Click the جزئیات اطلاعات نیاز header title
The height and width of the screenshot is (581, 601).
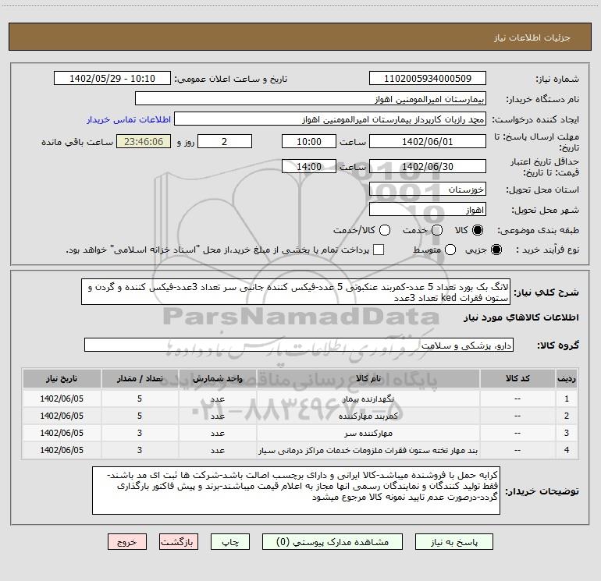(x=532, y=37)
